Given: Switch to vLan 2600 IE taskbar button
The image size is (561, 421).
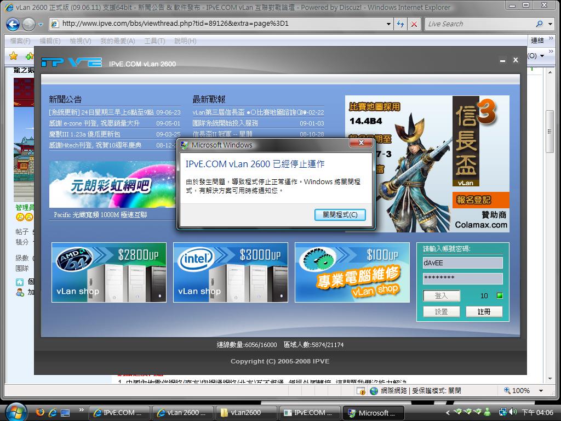Looking at the screenshot, I should point(183,413).
